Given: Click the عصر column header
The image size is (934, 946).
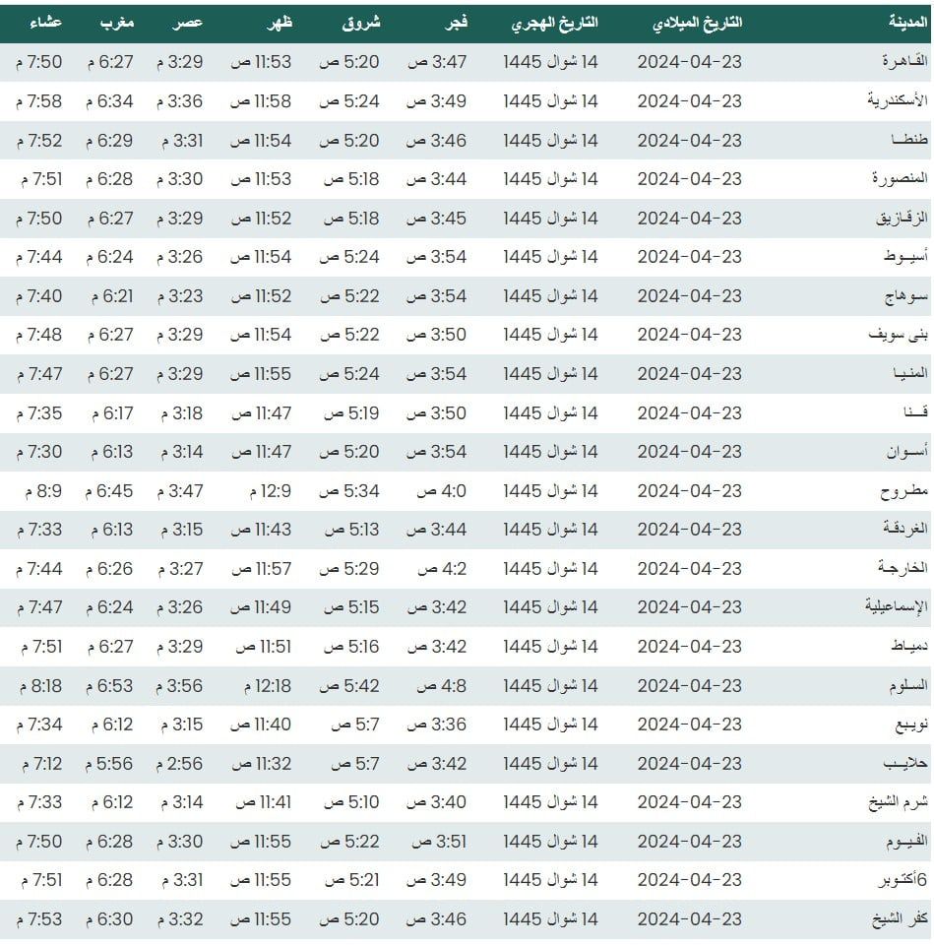Looking at the screenshot, I should coord(187,23).
